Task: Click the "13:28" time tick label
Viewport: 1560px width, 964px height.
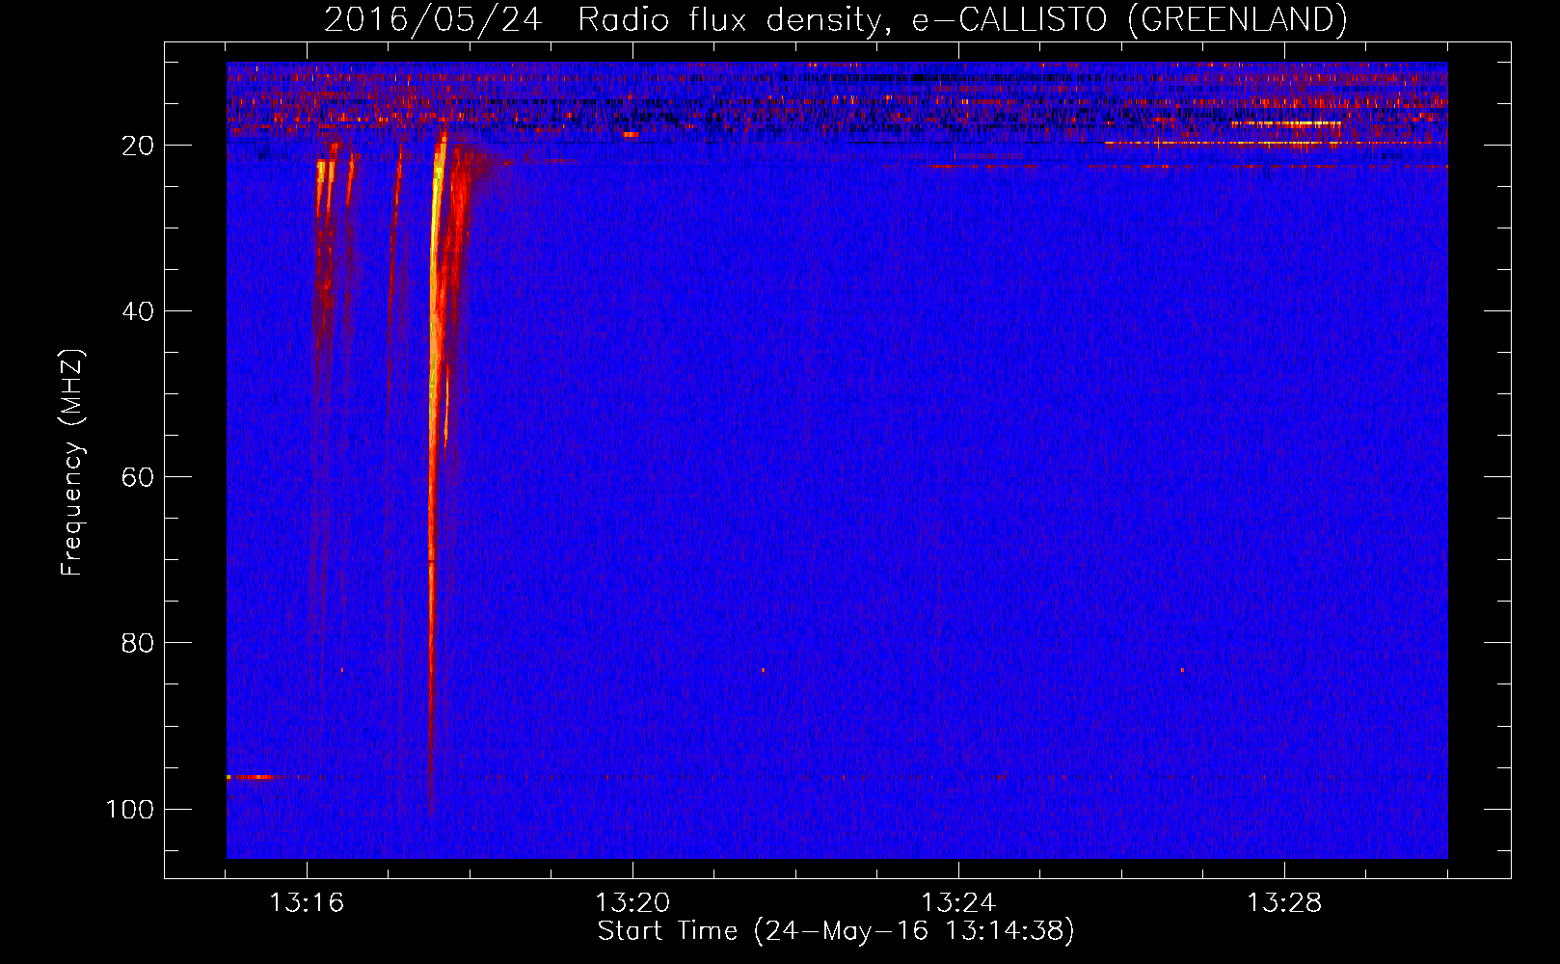Action: 1284,903
